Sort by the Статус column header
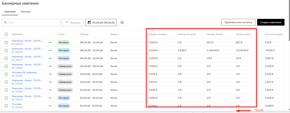Viewport: 290px width, 113px height. (61, 34)
